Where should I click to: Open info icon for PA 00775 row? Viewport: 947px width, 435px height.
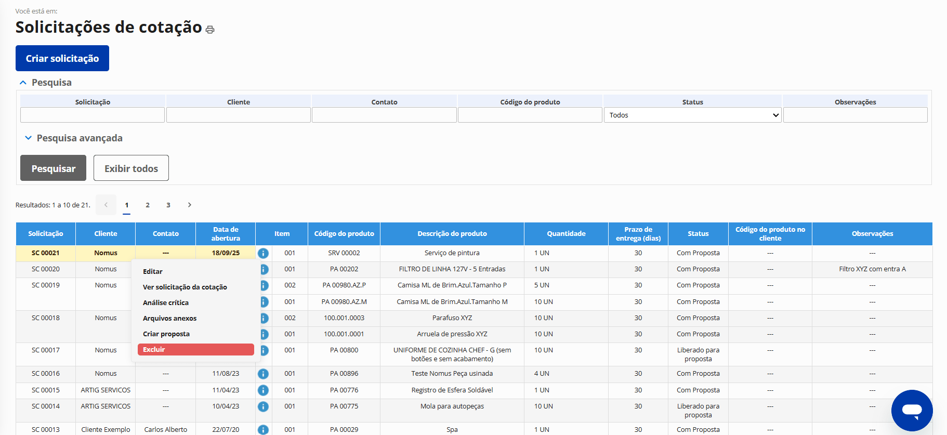tap(263, 406)
